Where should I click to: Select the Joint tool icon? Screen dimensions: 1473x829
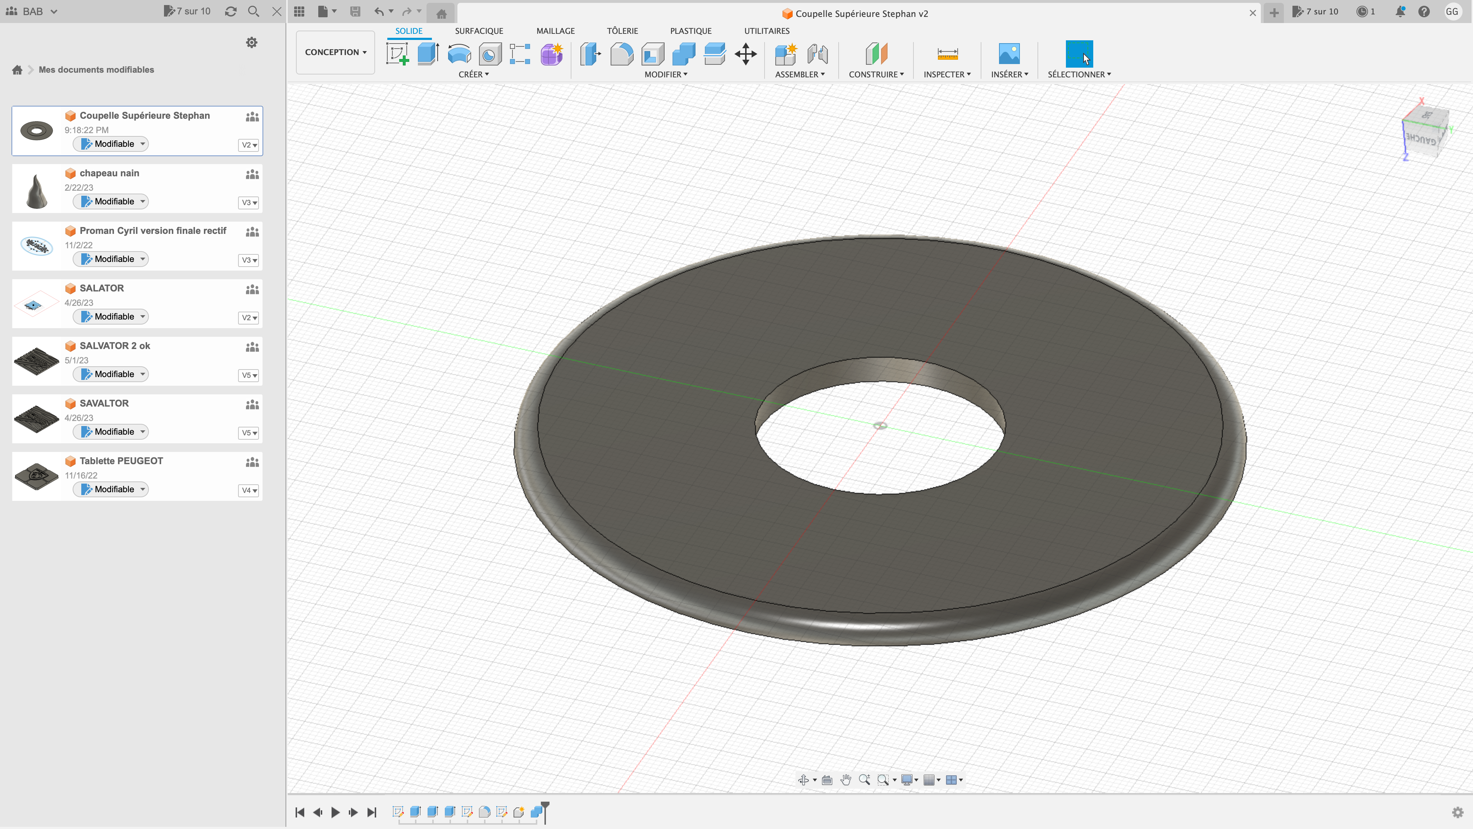[818, 54]
